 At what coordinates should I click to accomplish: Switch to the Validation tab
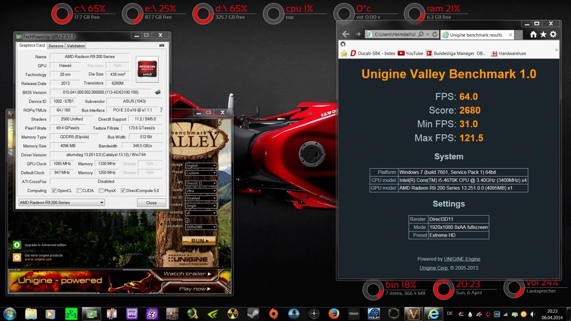click(x=76, y=46)
